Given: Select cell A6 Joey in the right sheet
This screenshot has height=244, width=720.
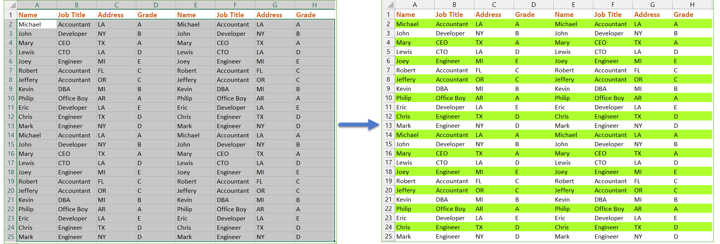Looking at the screenshot, I should 415,61.
